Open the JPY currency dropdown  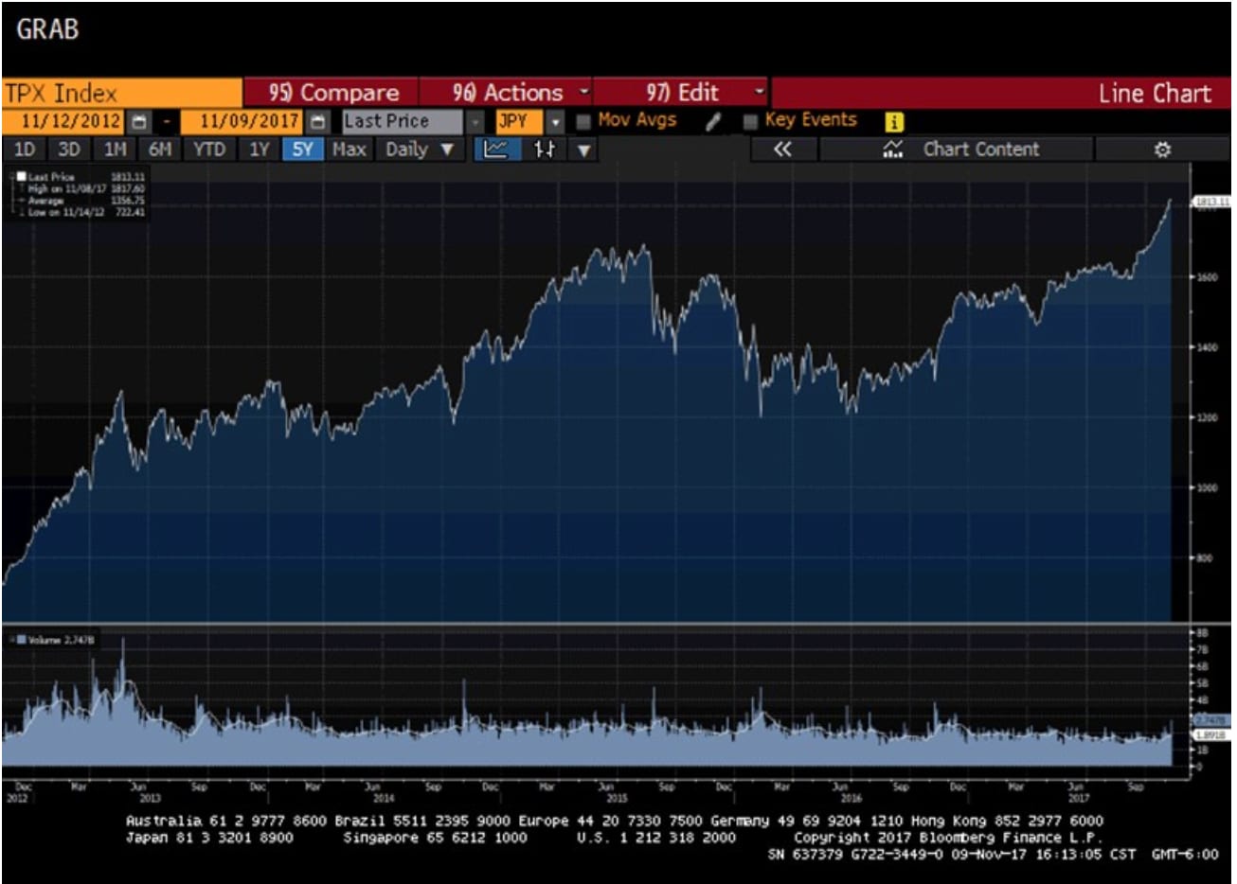tap(555, 122)
